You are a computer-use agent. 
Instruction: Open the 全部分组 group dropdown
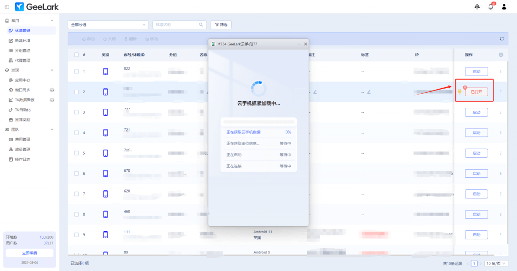108,24
